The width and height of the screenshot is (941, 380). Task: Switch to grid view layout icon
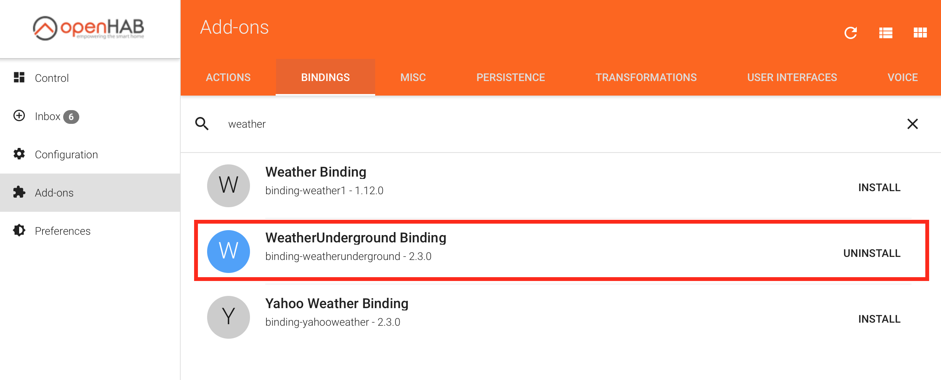[x=920, y=33]
